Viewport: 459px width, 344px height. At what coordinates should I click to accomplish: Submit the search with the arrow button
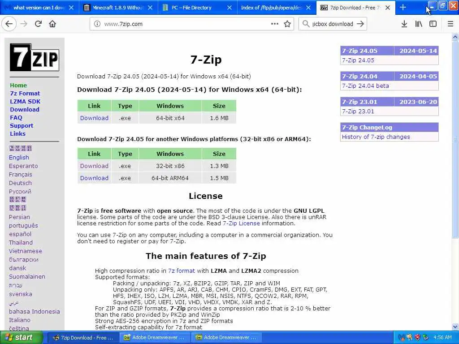360,24
